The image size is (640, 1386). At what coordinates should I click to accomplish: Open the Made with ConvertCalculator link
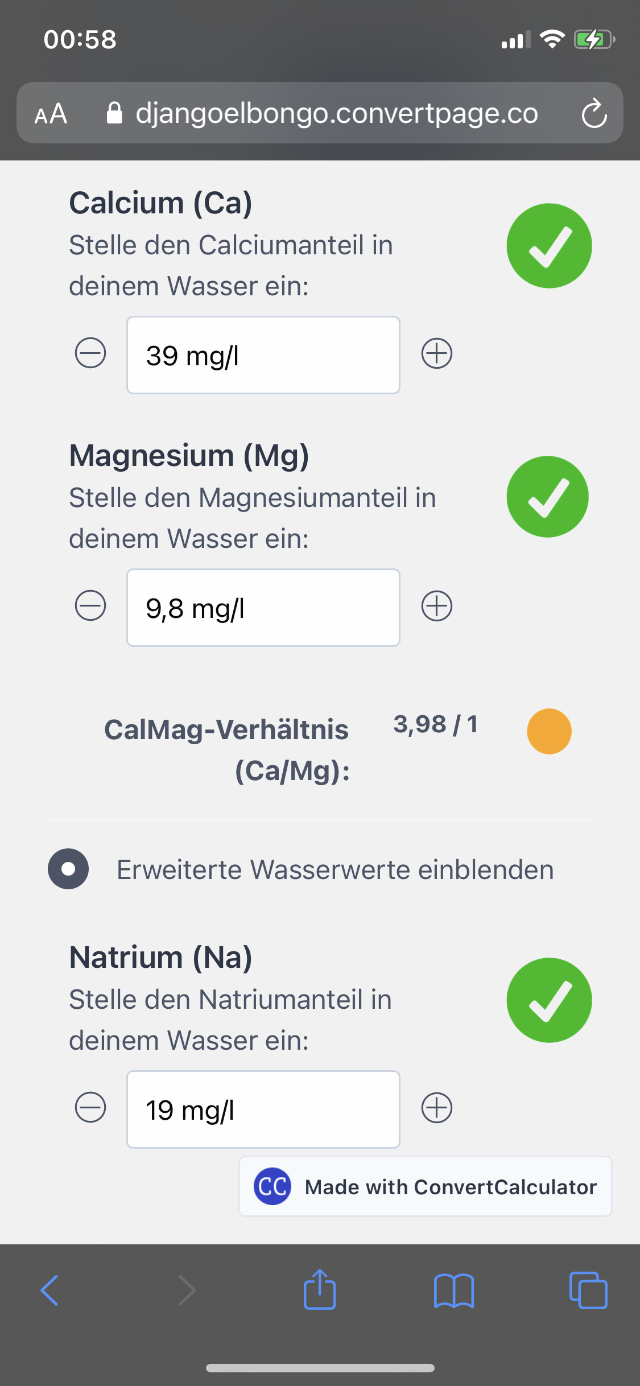426,1187
